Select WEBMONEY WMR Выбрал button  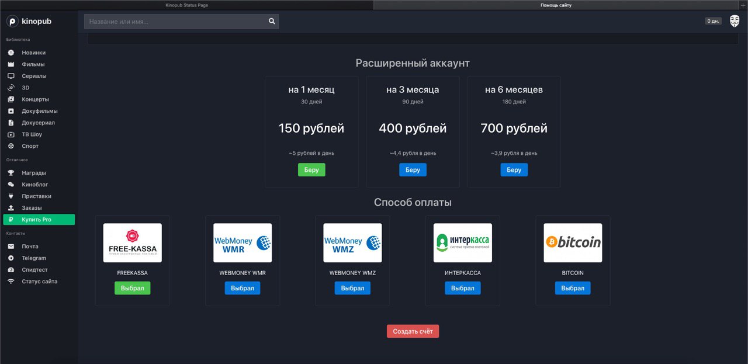(x=243, y=288)
